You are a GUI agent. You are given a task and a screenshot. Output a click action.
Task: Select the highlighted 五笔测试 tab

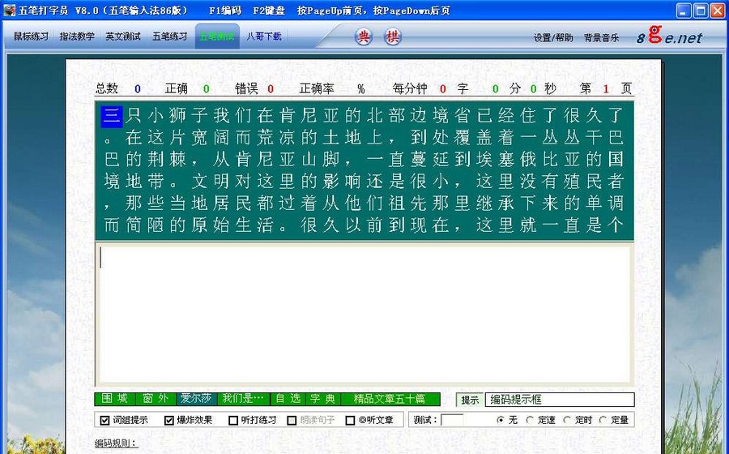click(x=217, y=36)
